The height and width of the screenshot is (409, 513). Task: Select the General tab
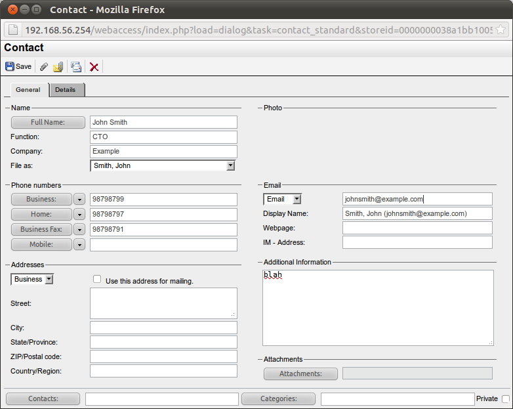(28, 90)
